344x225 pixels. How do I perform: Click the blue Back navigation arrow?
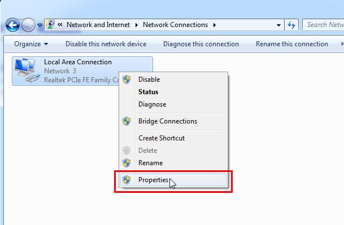click(x=12, y=25)
